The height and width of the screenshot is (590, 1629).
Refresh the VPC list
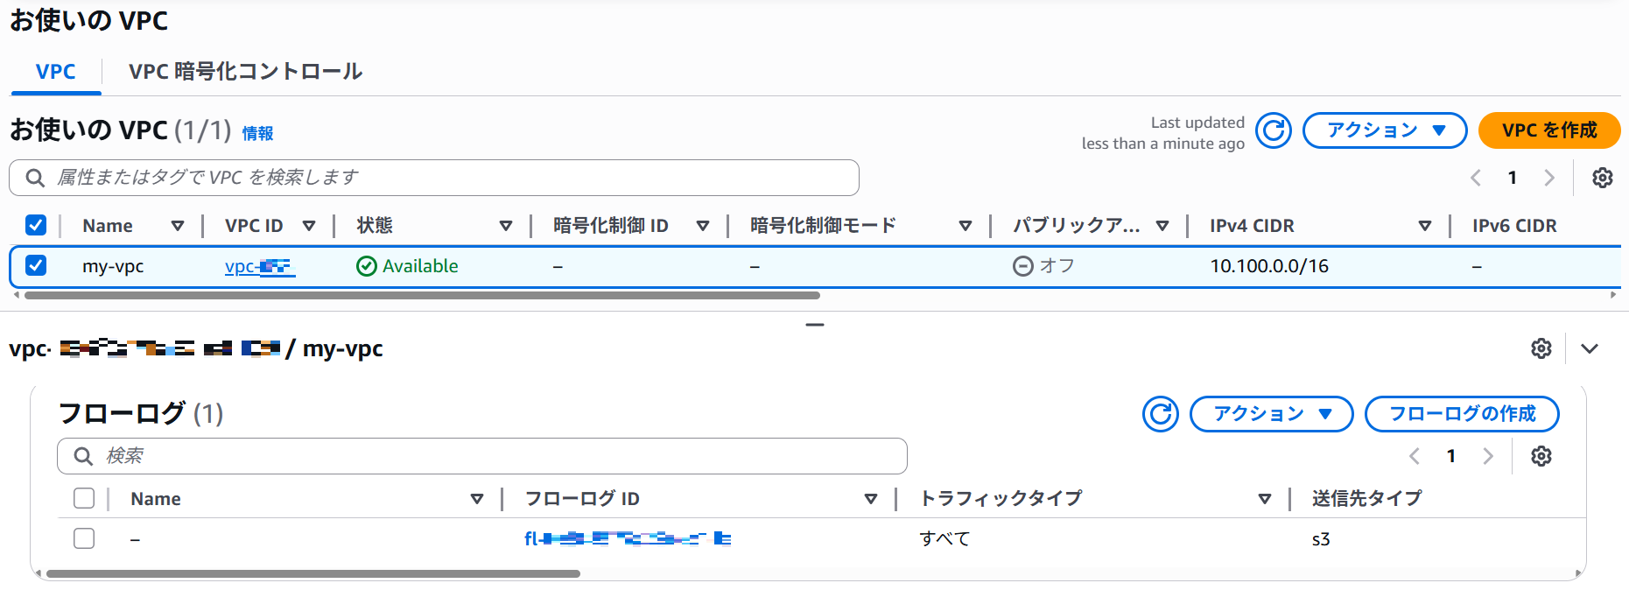(1273, 130)
